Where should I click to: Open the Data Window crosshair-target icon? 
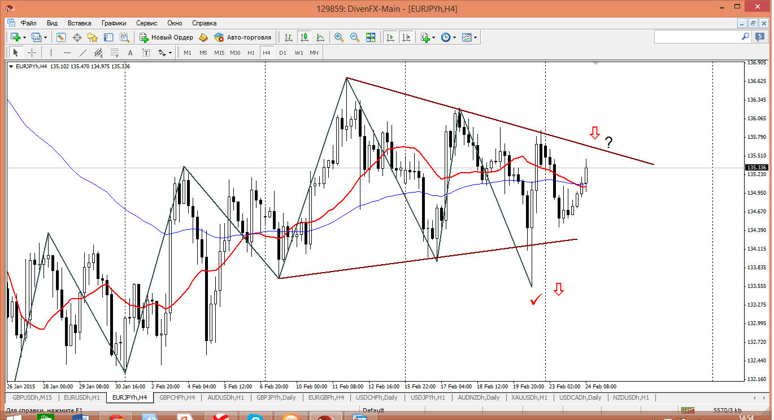[x=77, y=37]
